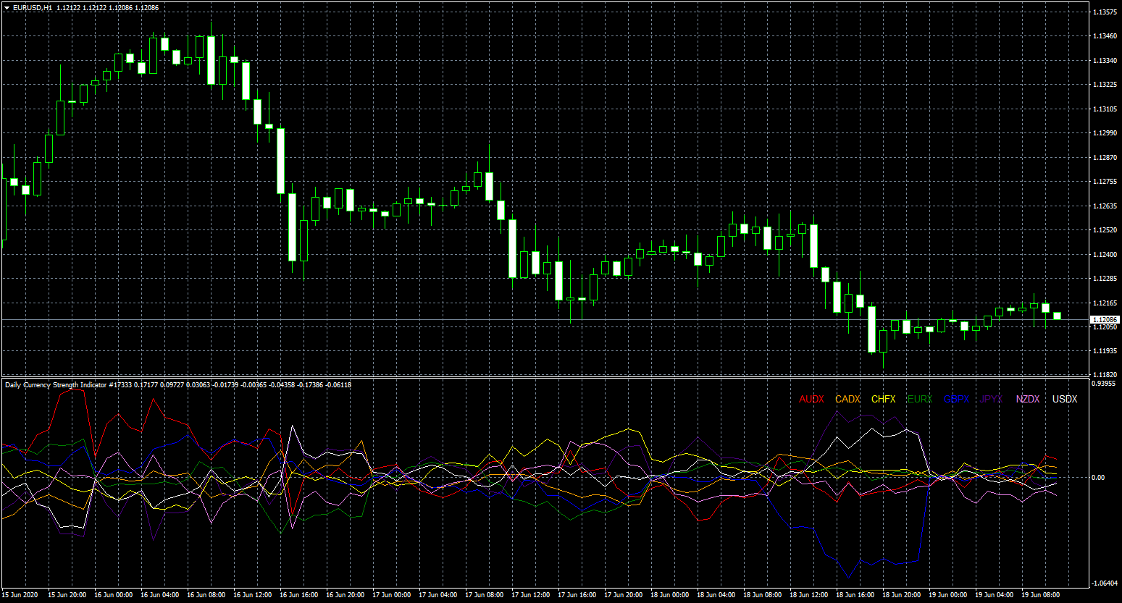Click the indicator scale value 0.93955
The height and width of the screenshot is (603, 1122).
coord(1105,384)
